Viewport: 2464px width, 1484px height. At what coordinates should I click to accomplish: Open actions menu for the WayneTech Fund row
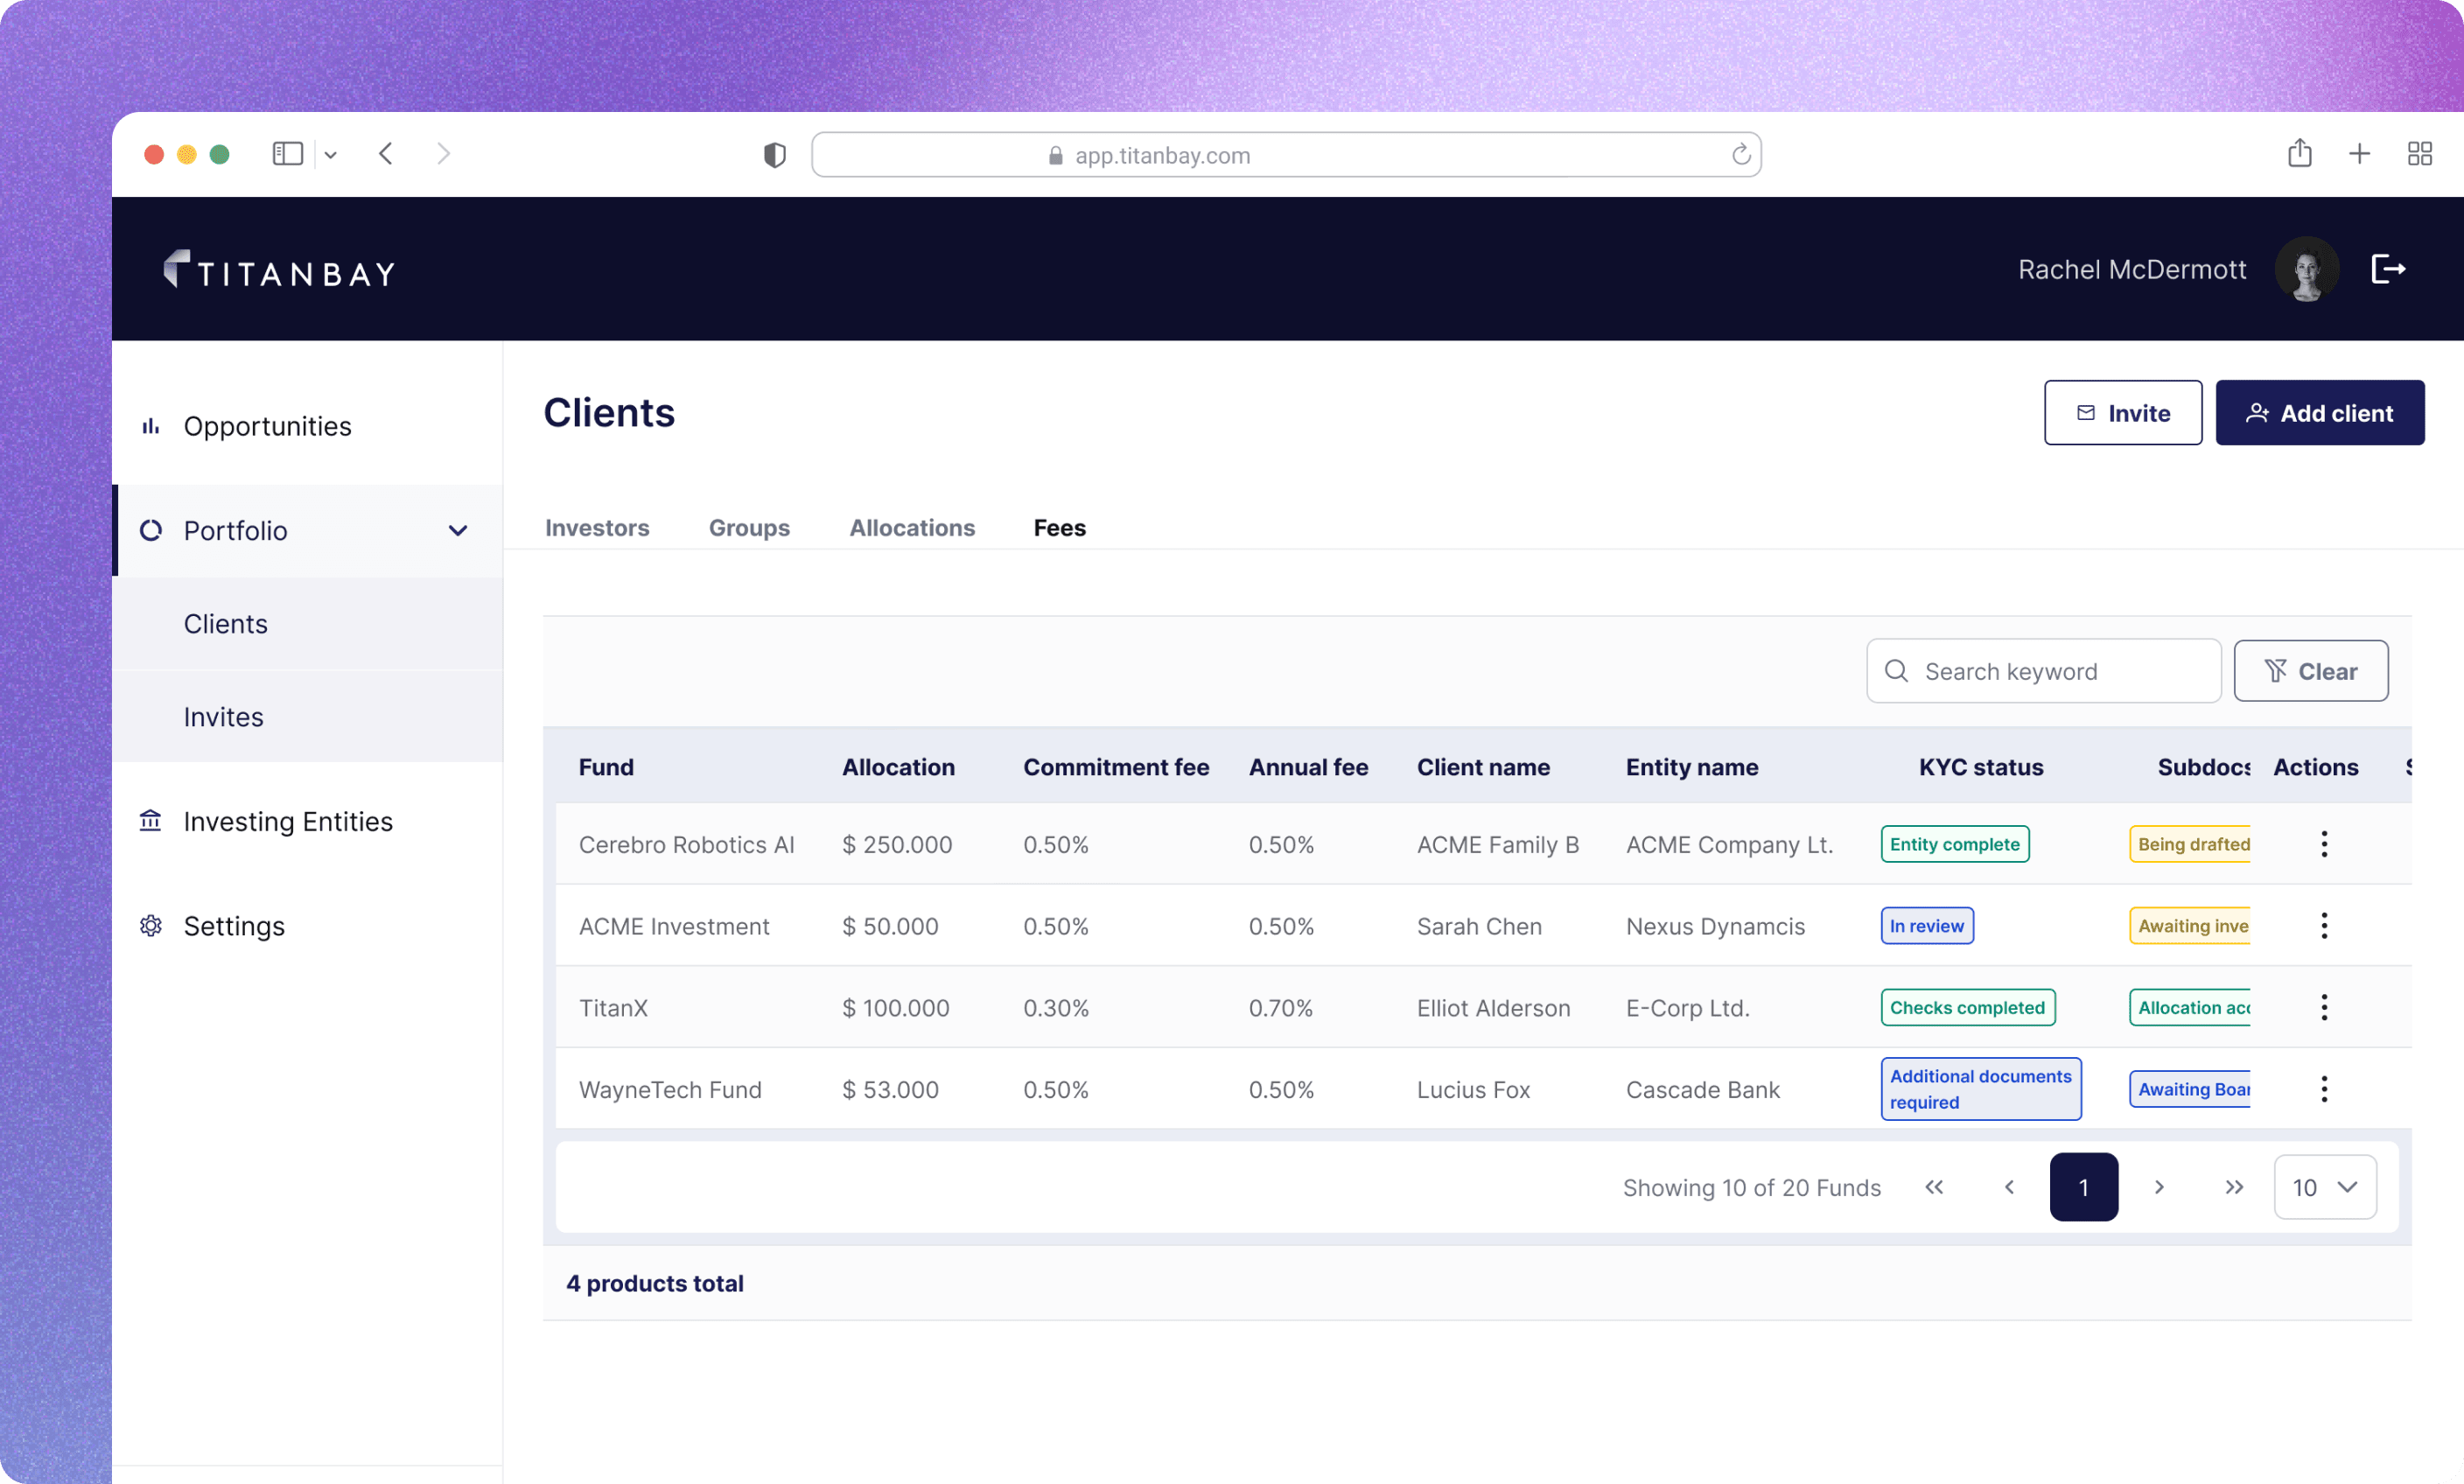pos(2323,1089)
